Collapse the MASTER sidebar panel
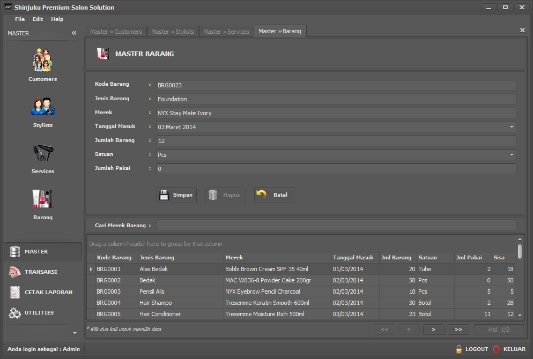The image size is (533, 359). pyautogui.click(x=74, y=33)
